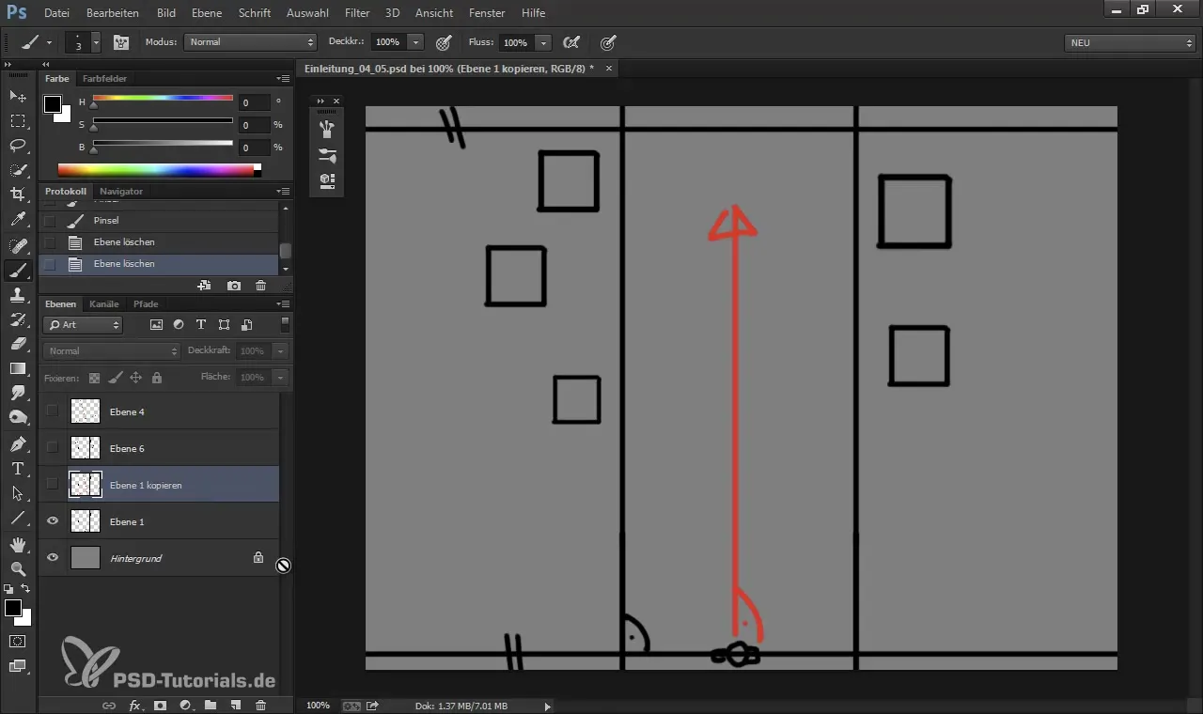Viewport: 1203px width, 714px height.
Task: Open the layer blend mode Normal dropdown
Action: [x=111, y=350]
